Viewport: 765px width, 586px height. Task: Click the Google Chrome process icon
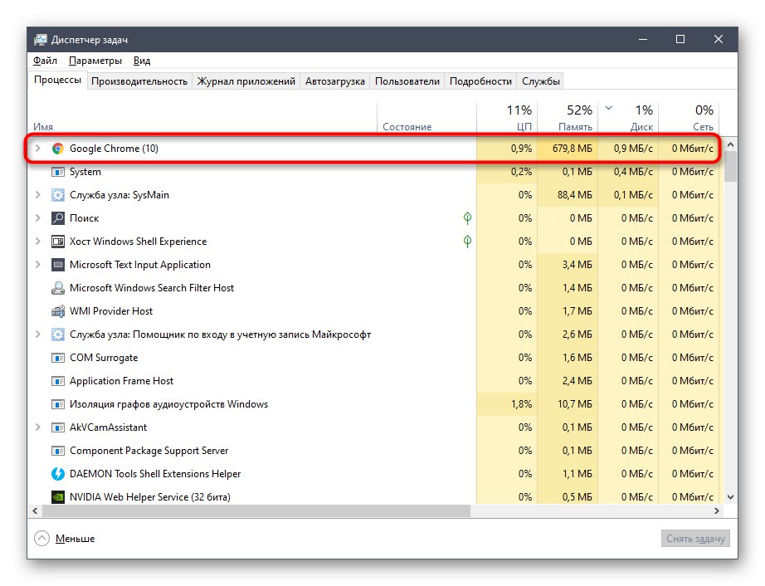[x=58, y=149]
